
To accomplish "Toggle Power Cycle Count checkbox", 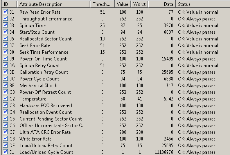I will (x=5, y=78).
